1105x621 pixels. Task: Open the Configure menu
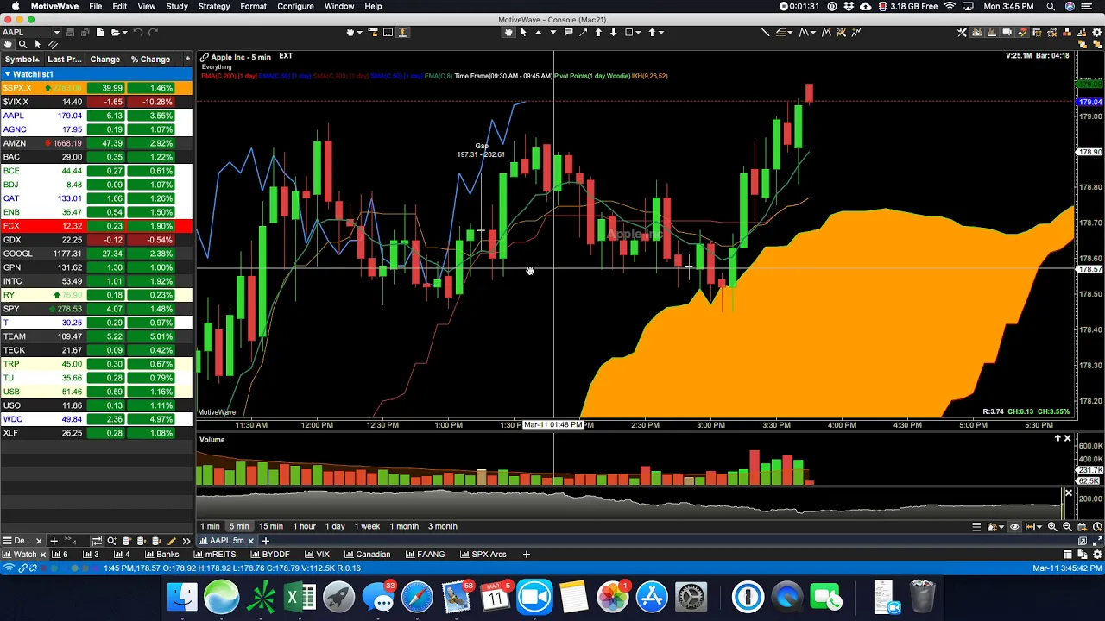click(x=295, y=6)
